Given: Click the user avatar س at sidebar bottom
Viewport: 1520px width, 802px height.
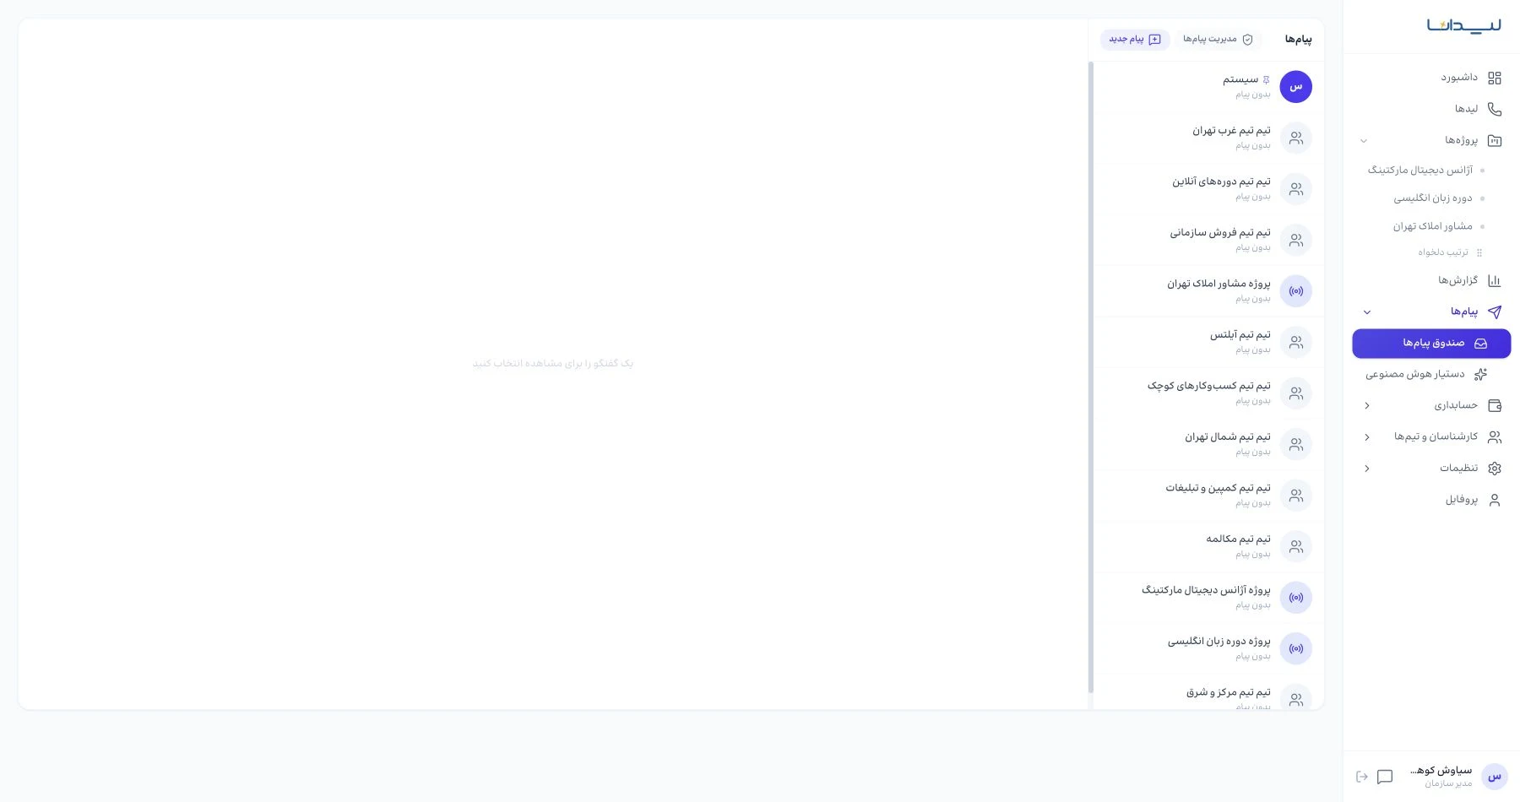Looking at the screenshot, I should (x=1495, y=777).
